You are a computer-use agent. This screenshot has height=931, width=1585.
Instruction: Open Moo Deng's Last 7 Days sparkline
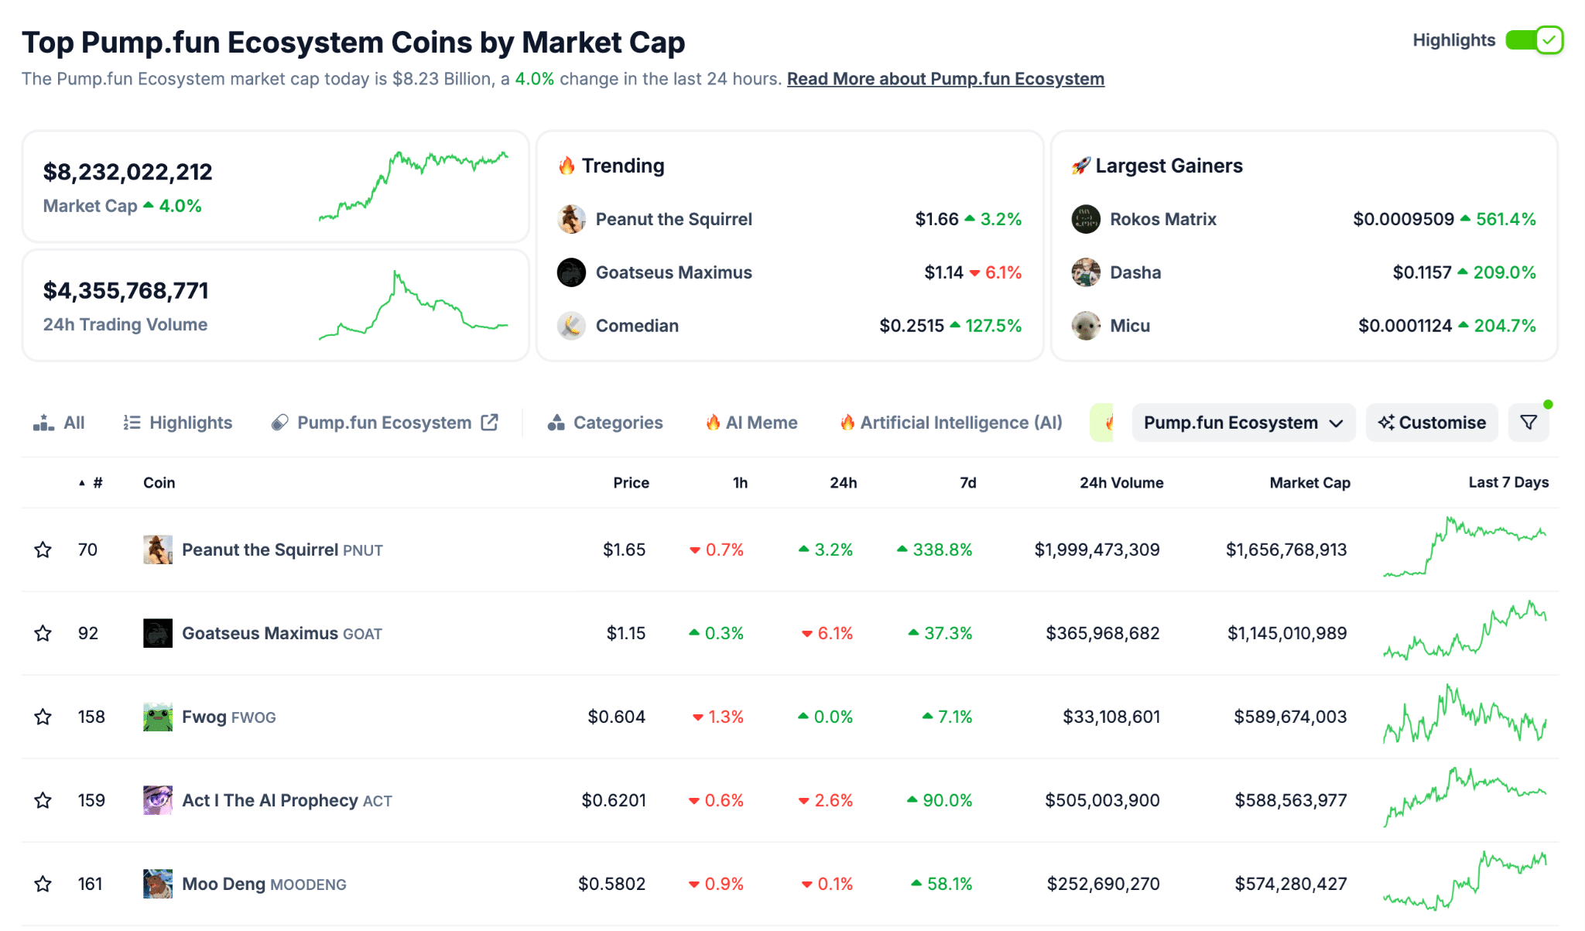[1464, 882]
